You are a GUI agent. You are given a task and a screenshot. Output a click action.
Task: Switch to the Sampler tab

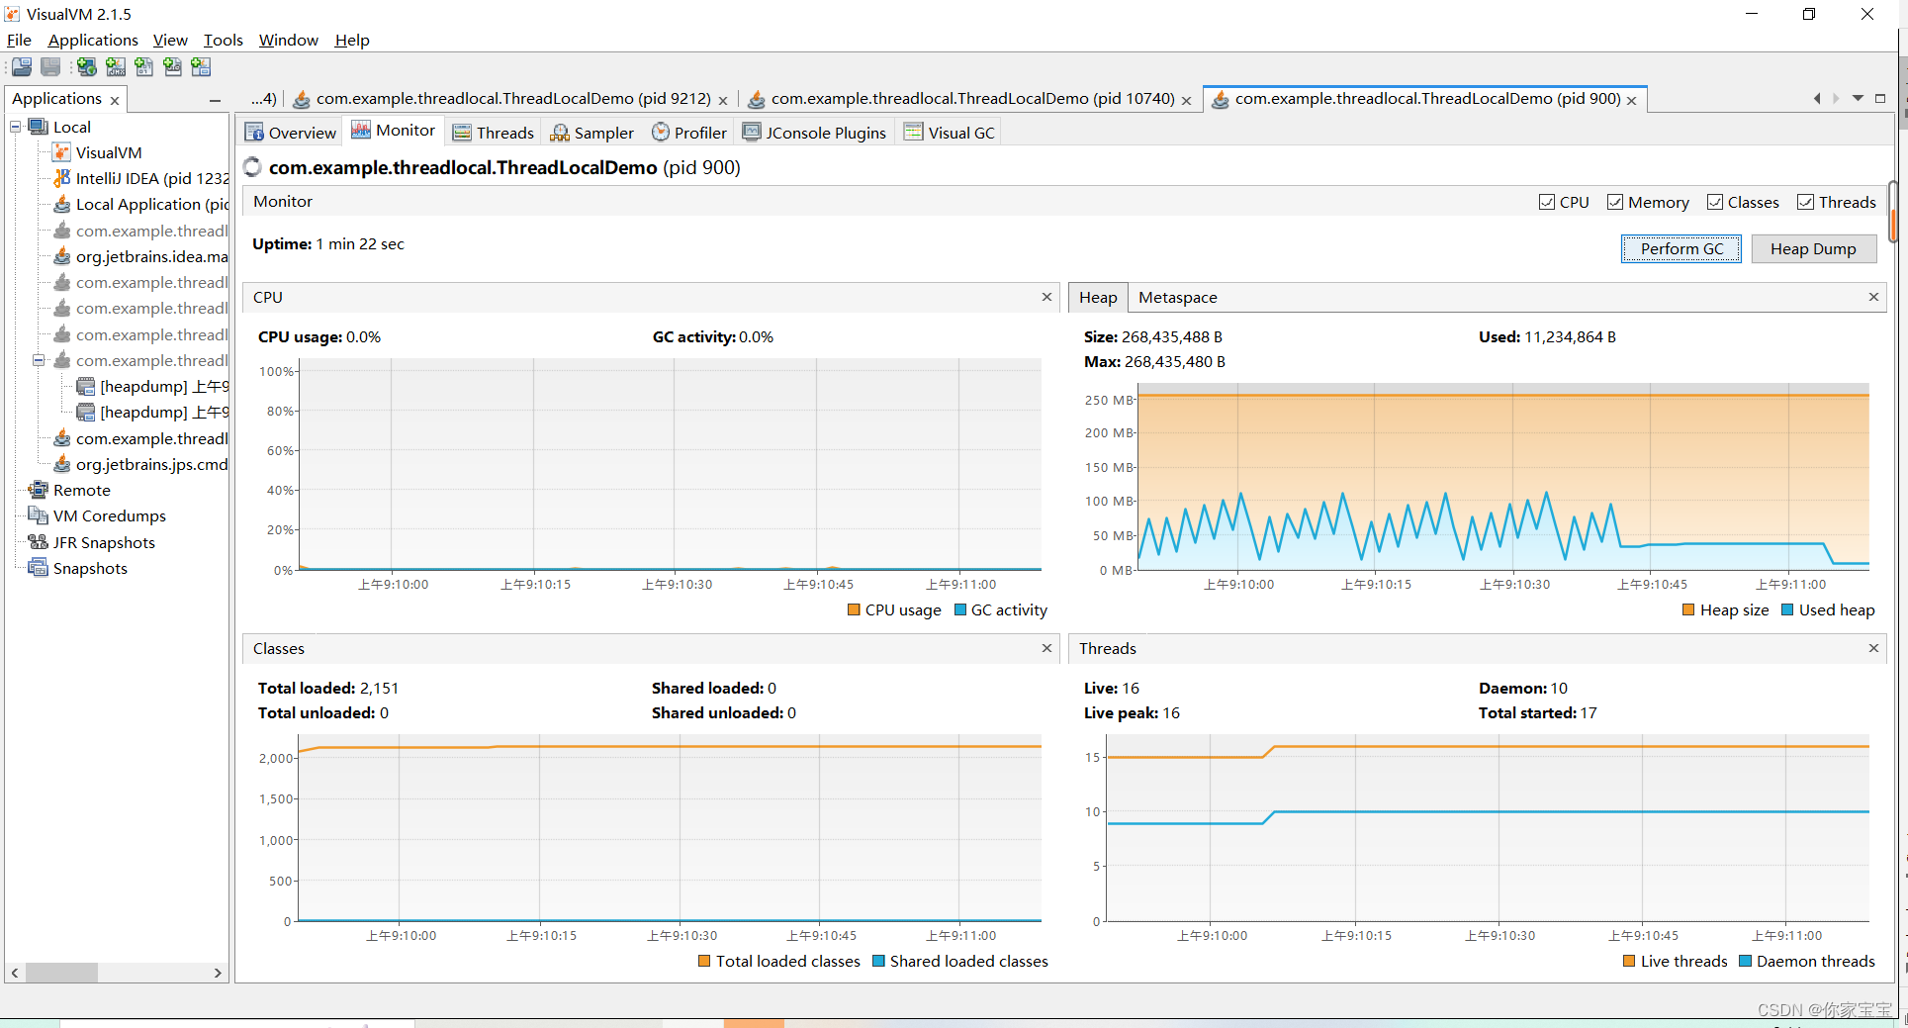pyautogui.click(x=591, y=133)
